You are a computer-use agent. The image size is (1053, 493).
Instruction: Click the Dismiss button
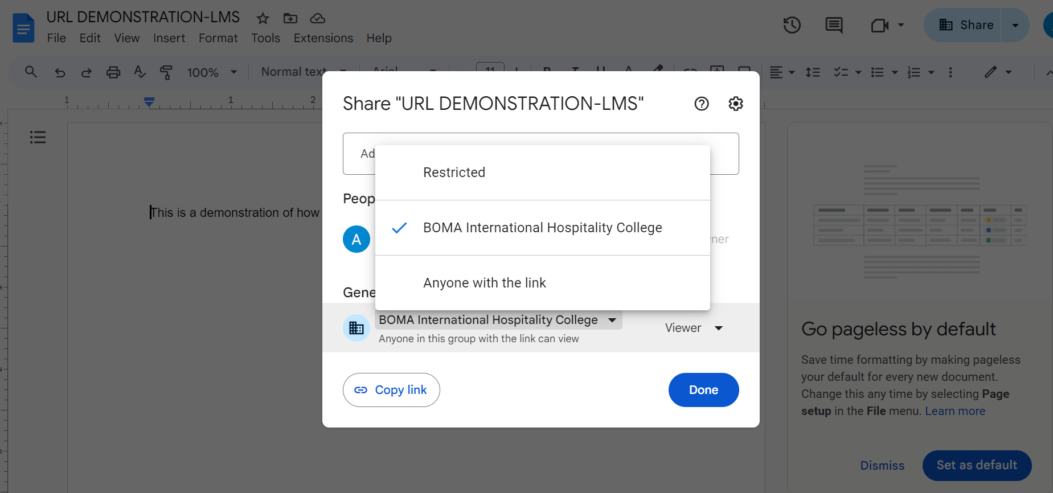point(882,466)
